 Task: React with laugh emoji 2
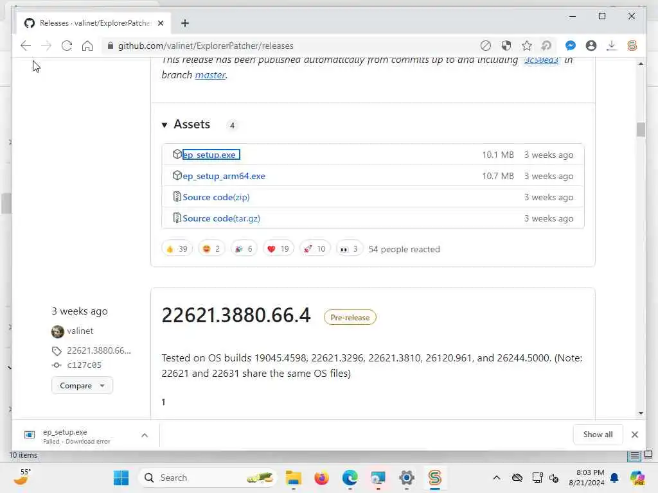[x=211, y=249]
